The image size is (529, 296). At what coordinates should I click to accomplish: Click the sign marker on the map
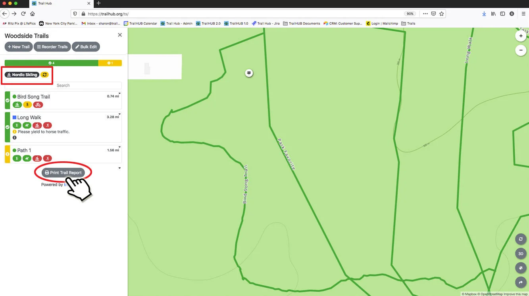tap(249, 73)
